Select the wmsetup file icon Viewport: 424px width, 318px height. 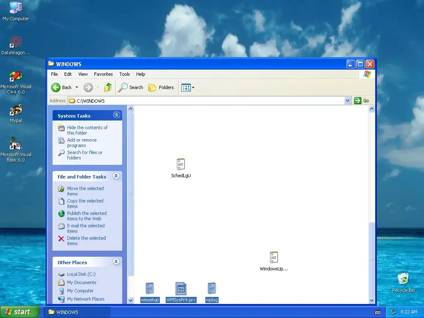pos(150,288)
